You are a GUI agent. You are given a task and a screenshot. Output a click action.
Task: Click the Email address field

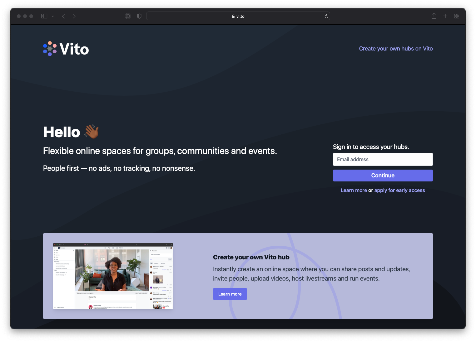pyautogui.click(x=383, y=159)
